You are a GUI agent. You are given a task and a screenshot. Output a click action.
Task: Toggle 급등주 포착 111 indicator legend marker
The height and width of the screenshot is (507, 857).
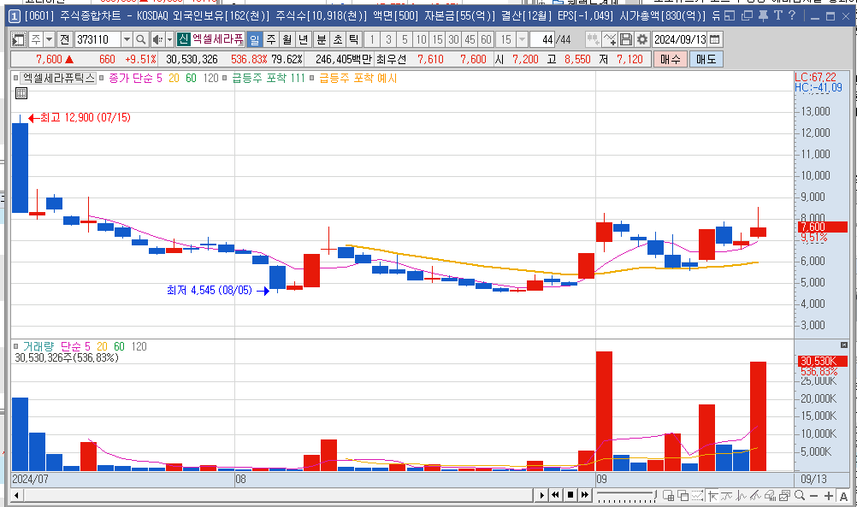[x=225, y=78]
